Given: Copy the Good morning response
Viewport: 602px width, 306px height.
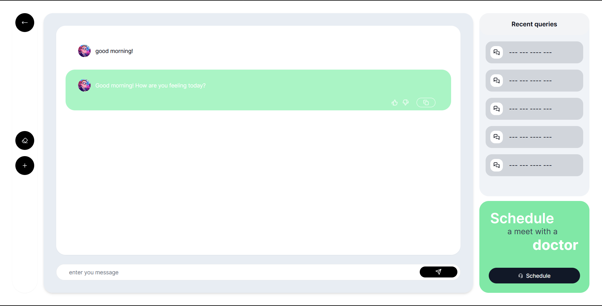Looking at the screenshot, I should coord(426,103).
